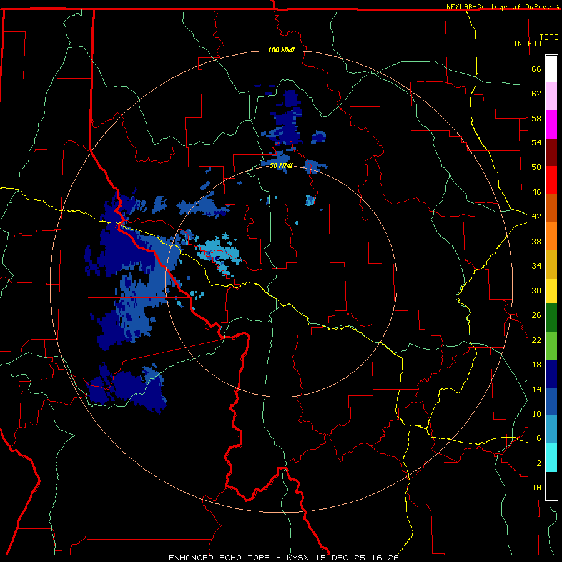
Task: Click the TOPS legend title
Action: point(549,37)
